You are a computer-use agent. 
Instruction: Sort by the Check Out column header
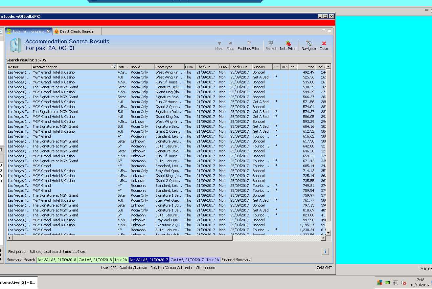tap(241, 67)
